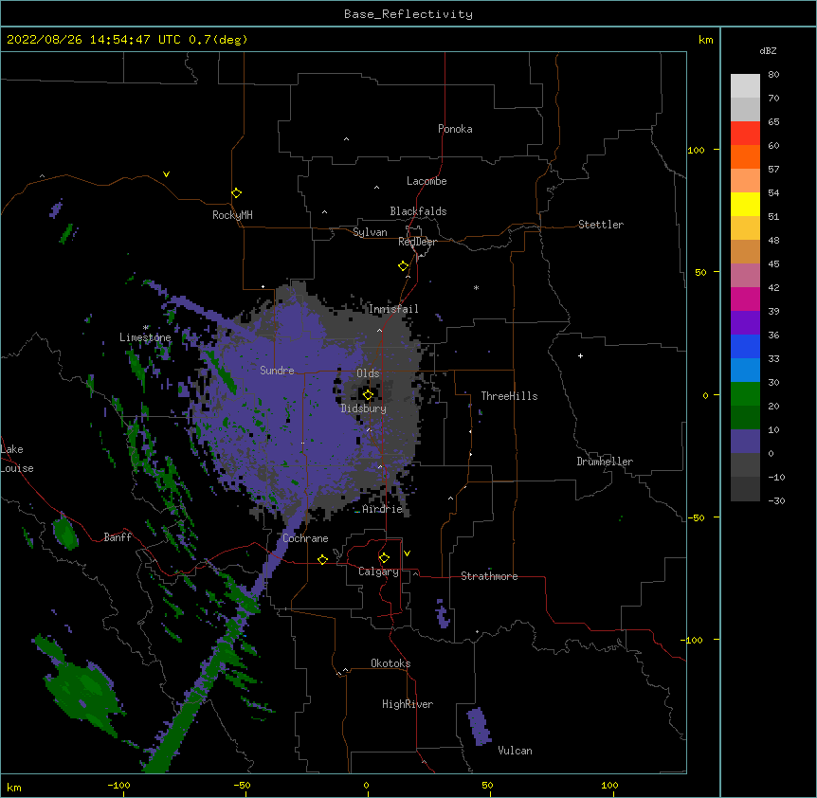Screen dimensions: 817x798
Task: Click the green echo blob west of Banff
Action: pos(65,533)
